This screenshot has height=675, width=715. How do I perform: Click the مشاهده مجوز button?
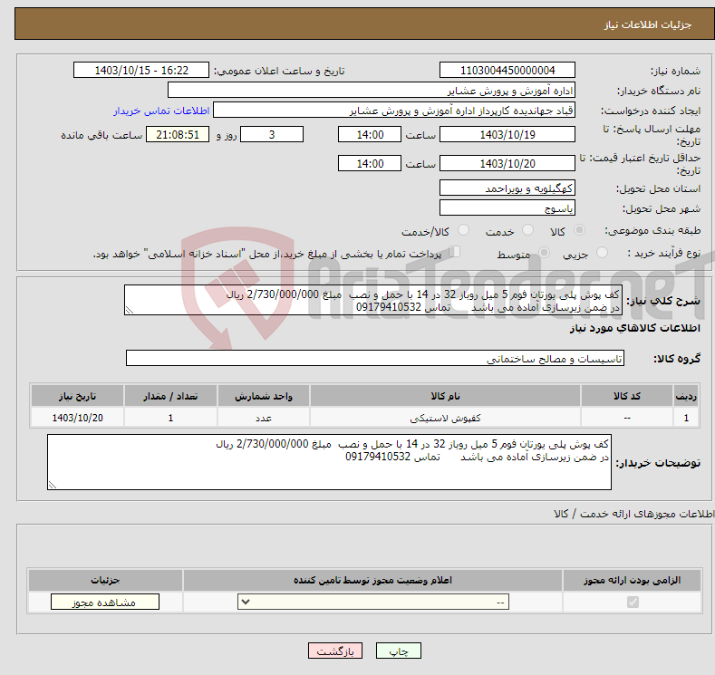[x=105, y=603]
